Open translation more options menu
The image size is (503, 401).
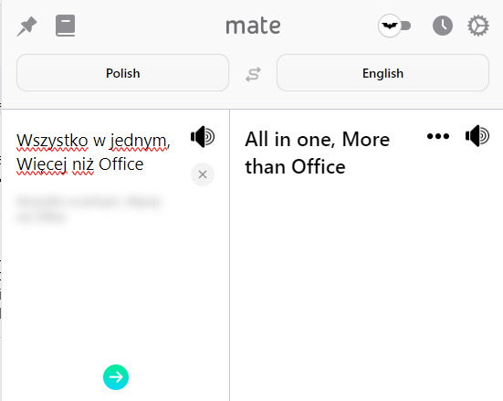point(438,136)
